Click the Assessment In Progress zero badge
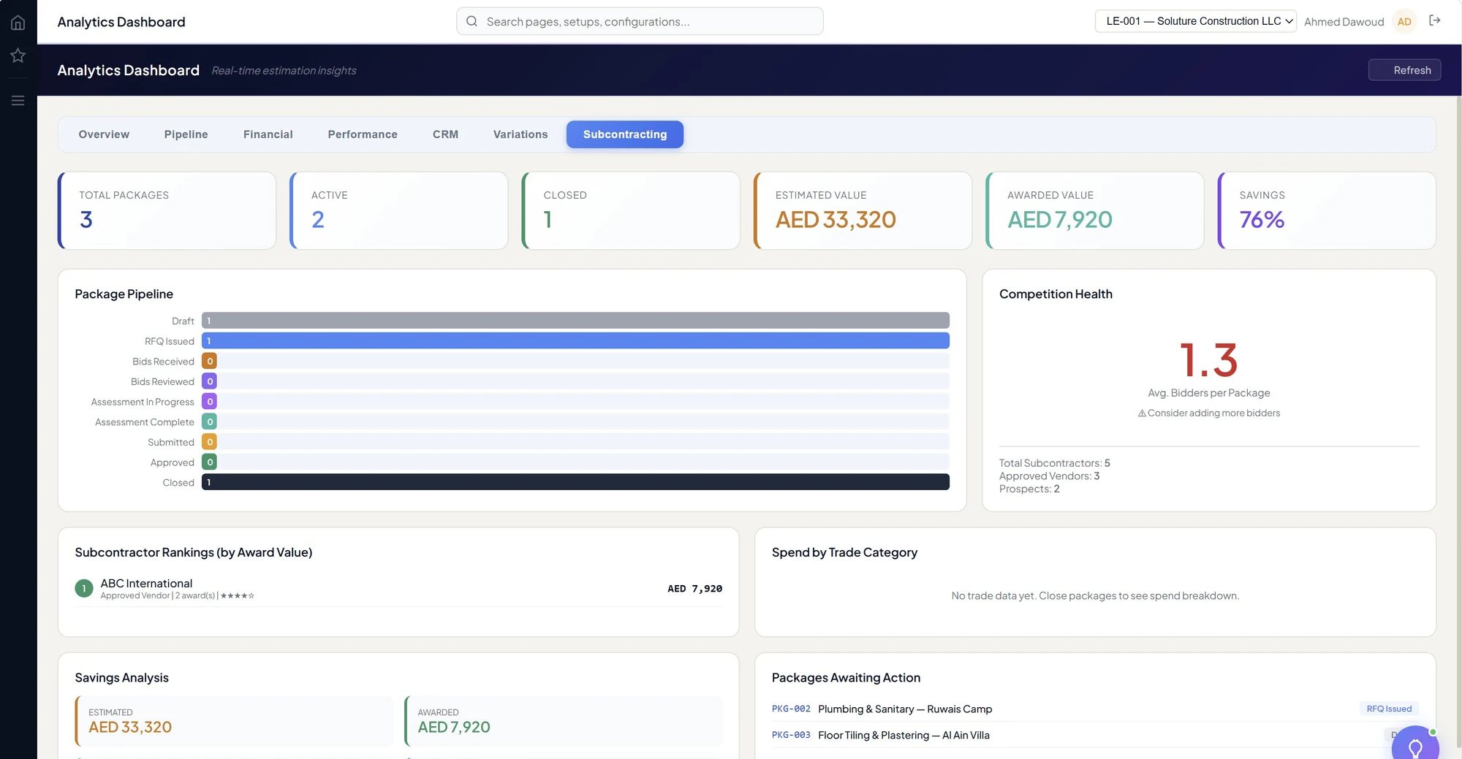The height and width of the screenshot is (759, 1462). pos(210,402)
